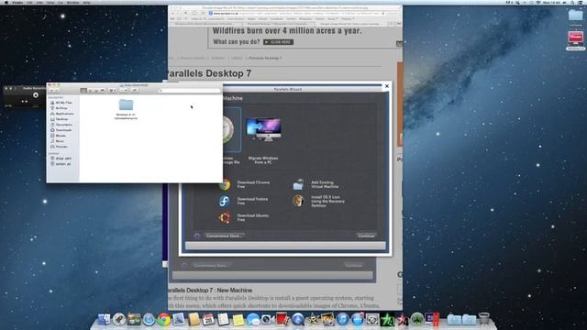Click Download Ubuntu Free icon

(x=225, y=217)
